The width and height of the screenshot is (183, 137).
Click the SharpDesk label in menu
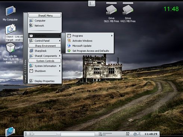pyautogui.click(x=41, y=51)
